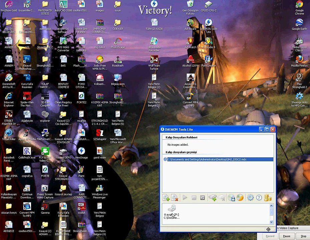Add a virtual drive with green plus
The image size is (310, 240).
click(213, 198)
